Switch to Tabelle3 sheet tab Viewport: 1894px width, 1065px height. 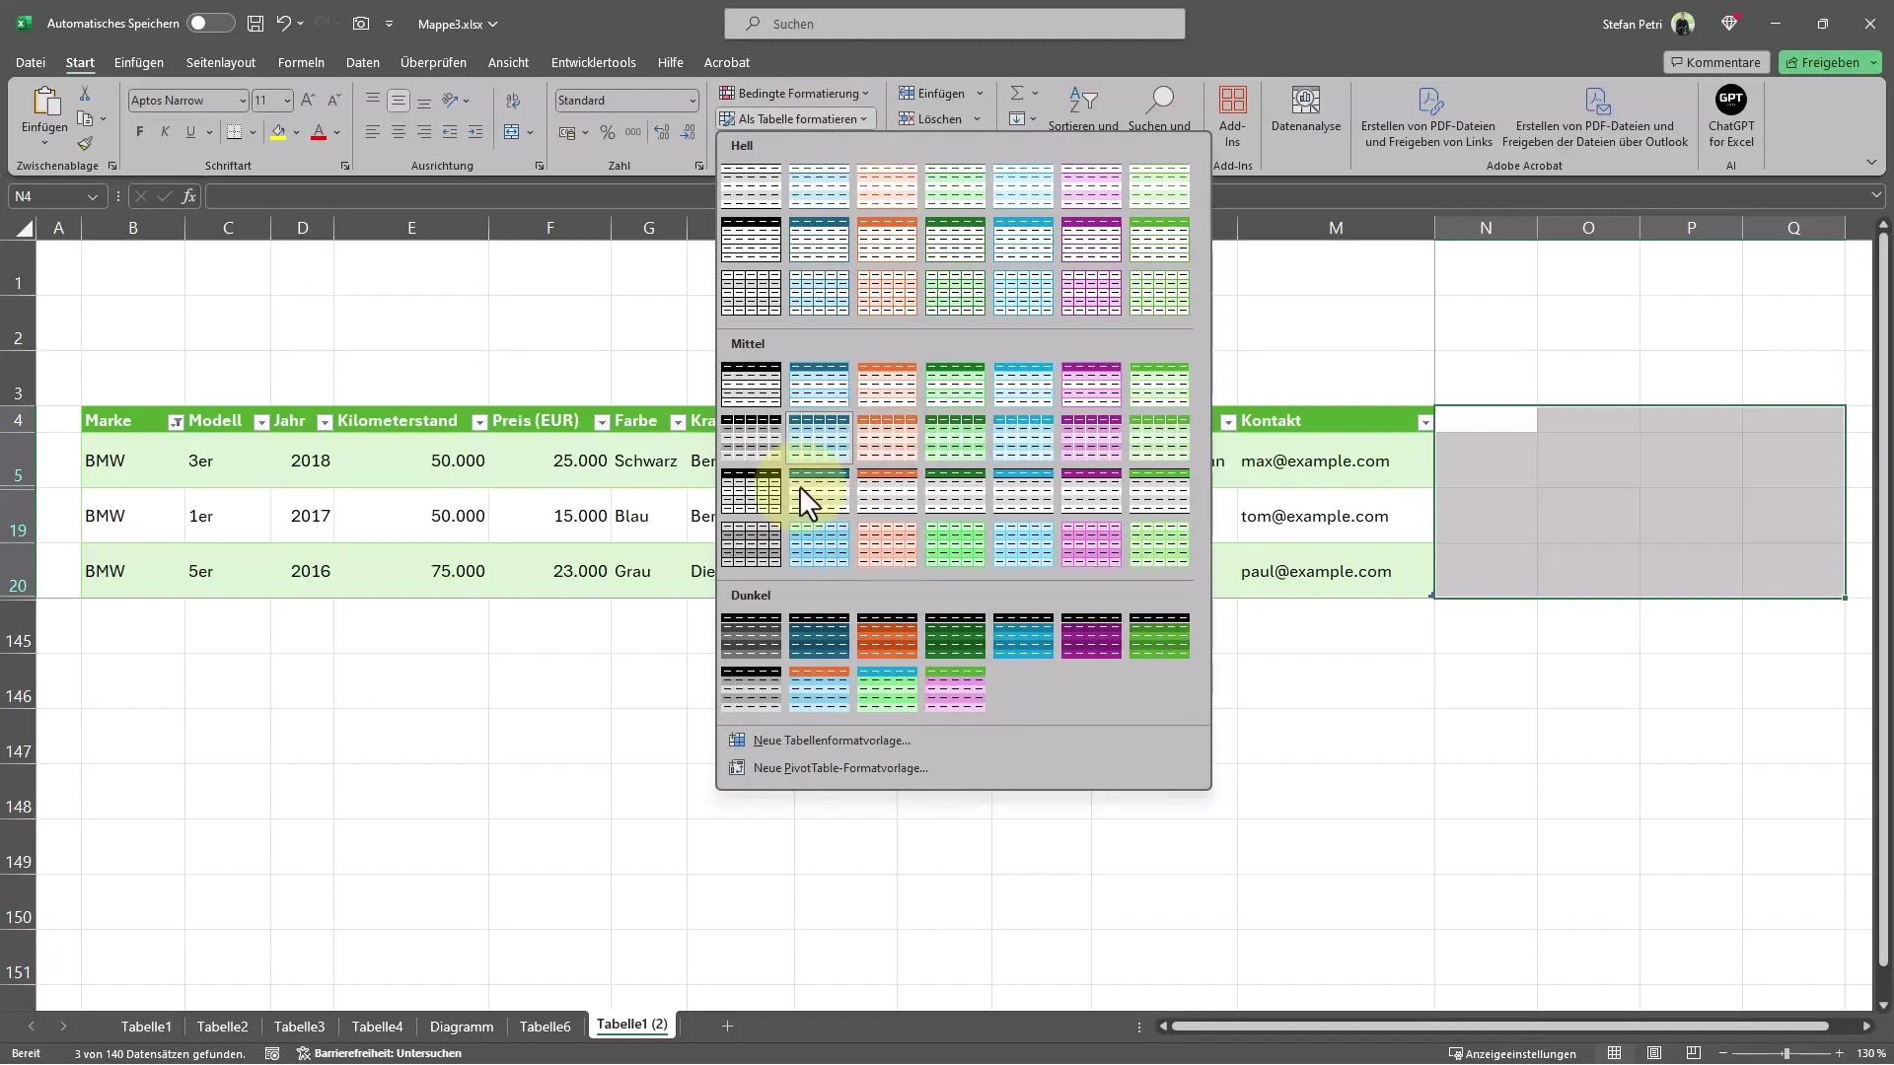click(x=299, y=1026)
